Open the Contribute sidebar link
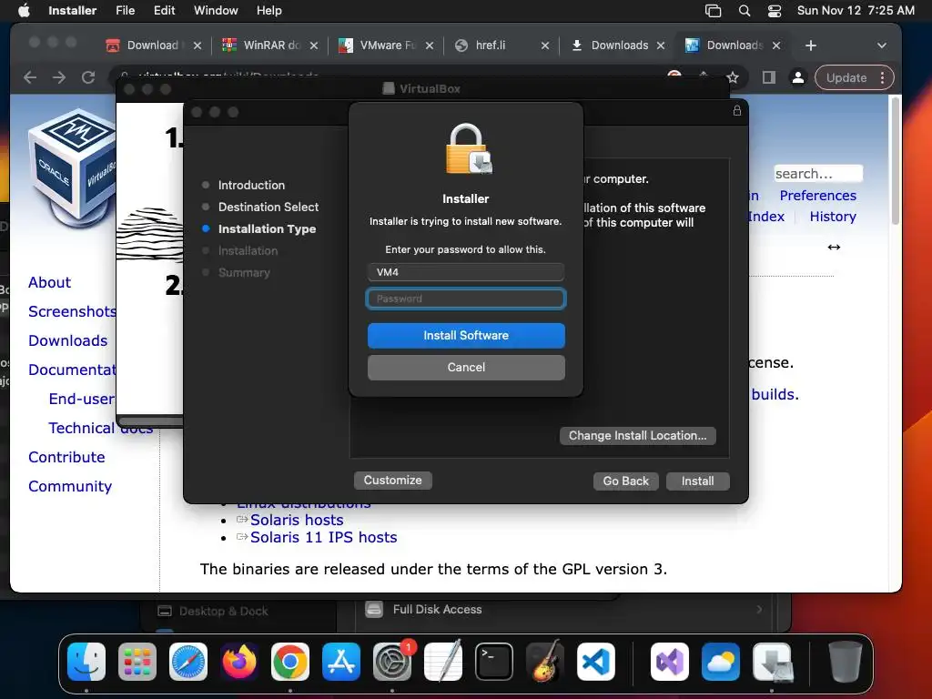 (x=66, y=457)
